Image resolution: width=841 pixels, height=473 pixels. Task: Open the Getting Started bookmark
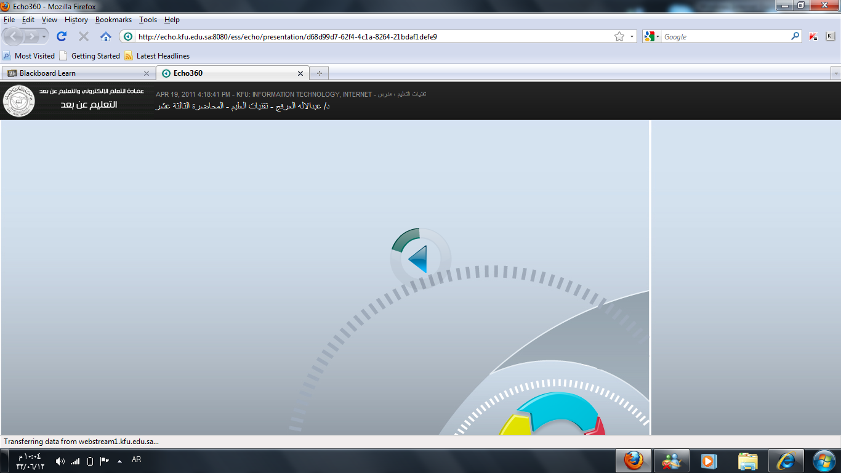(90, 55)
